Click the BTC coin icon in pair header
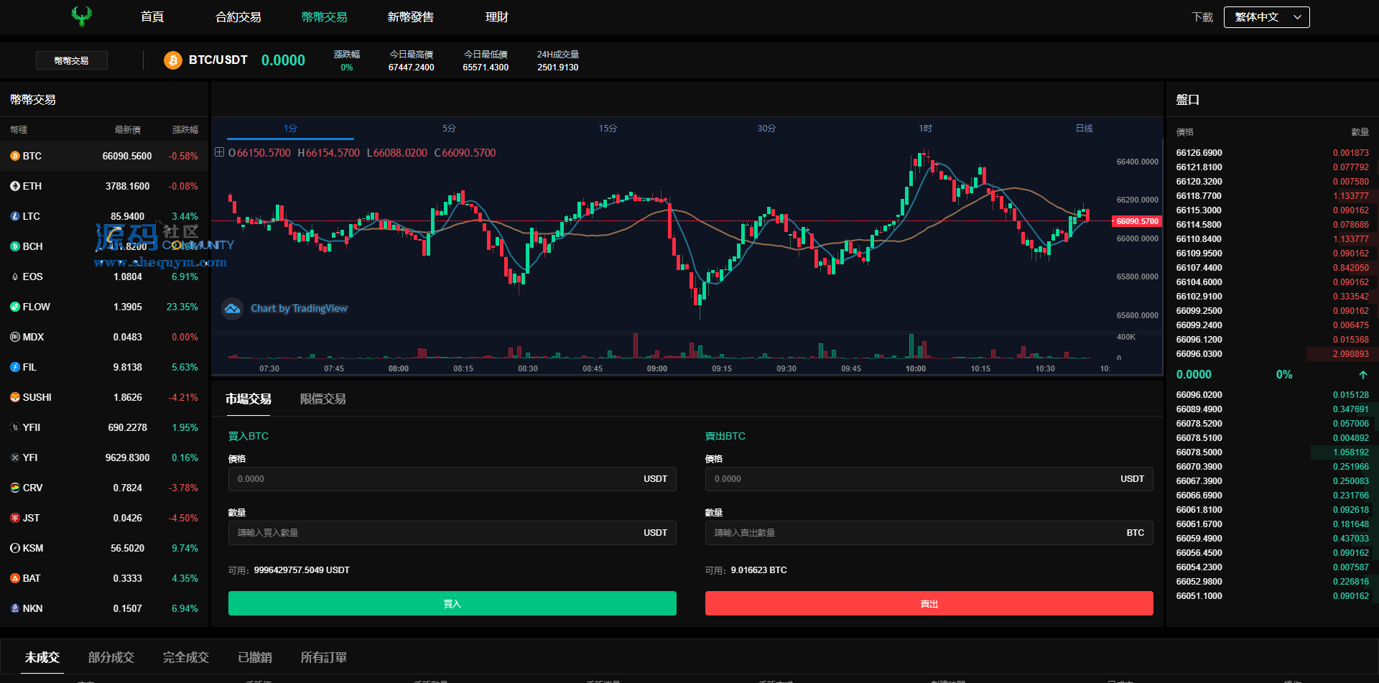This screenshot has width=1379, height=683. (x=173, y=60)
